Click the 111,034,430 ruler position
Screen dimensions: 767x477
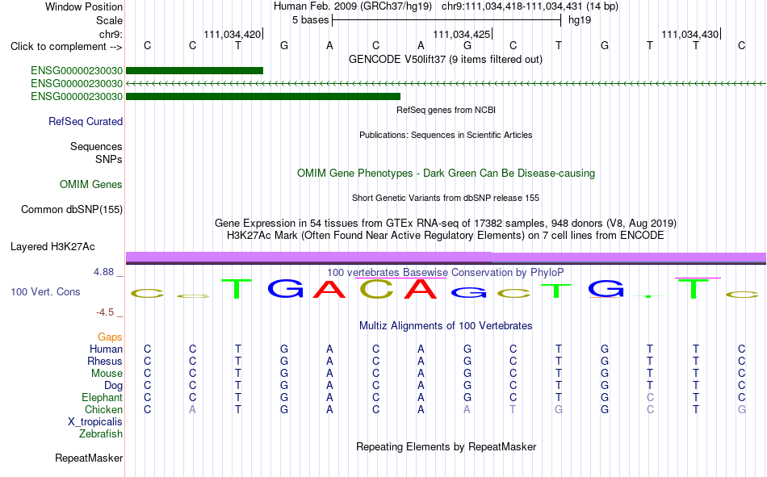[690, 34]
